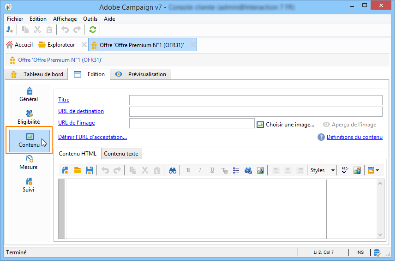
Task: Click Aperçu de l'image button
Action: 349,125
